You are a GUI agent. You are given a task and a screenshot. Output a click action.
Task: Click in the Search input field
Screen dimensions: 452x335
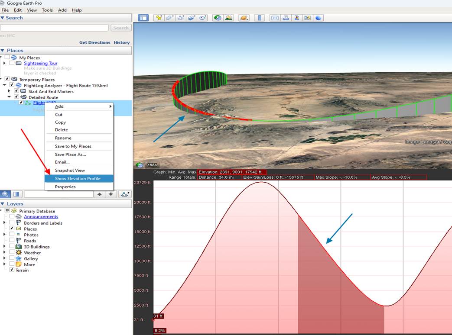pos(54,28)
